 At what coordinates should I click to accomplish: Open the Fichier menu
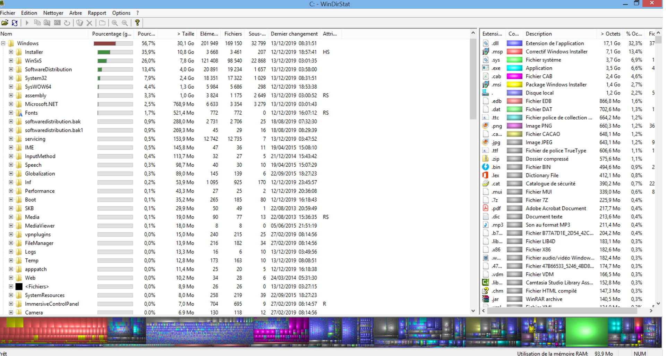8,13
